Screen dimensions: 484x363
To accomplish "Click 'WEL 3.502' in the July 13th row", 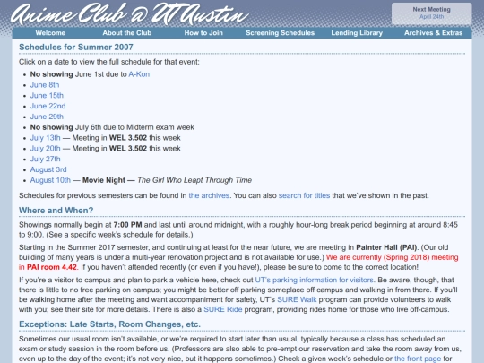I will [128, 138].
